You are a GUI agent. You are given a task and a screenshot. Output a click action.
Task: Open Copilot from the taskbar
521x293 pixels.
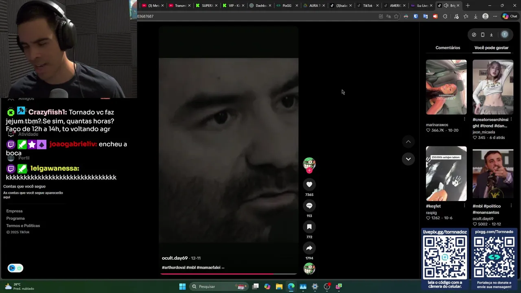click(267, 286)
